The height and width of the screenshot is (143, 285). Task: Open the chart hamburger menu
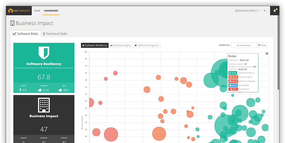267,54
